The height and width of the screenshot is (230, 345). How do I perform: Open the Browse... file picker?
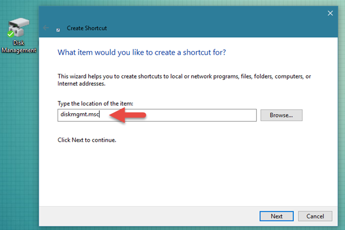(281, 115)
